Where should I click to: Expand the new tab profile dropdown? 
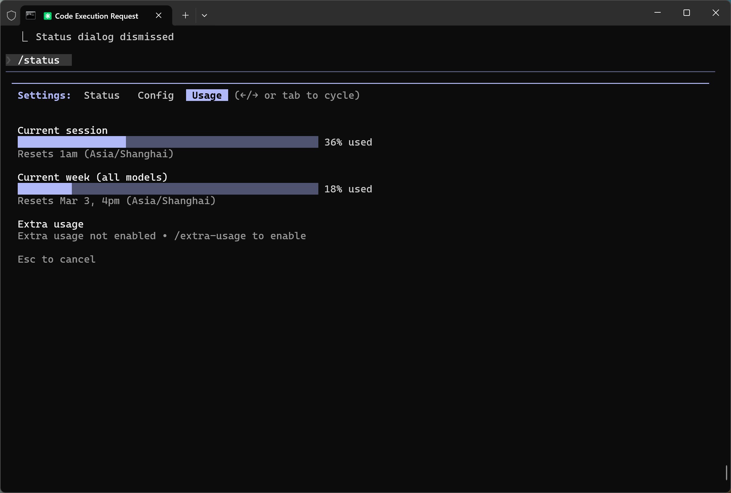(x=204, y=16)
